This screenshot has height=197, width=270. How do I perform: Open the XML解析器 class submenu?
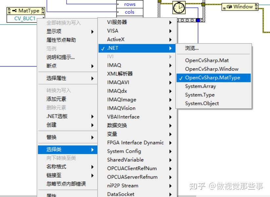[x=137, y=74]
